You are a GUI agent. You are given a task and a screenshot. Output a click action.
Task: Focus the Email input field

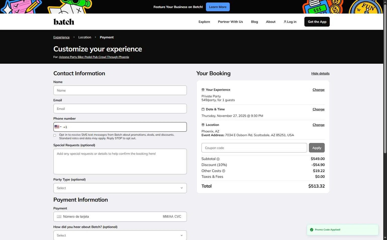click(x=120, y=109)
